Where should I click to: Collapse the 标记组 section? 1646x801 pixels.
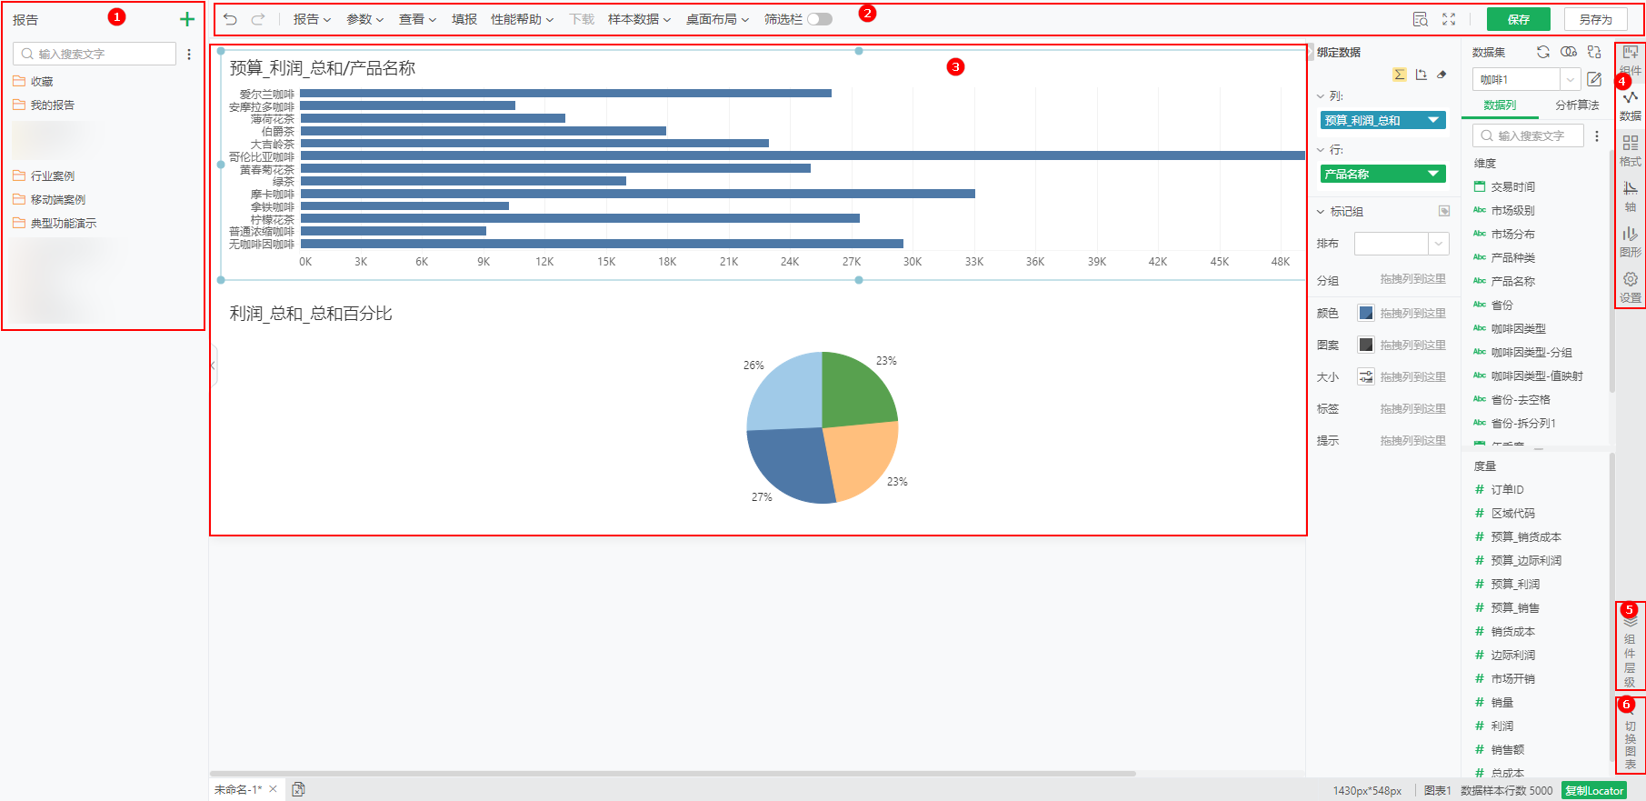pos(1321,211)
